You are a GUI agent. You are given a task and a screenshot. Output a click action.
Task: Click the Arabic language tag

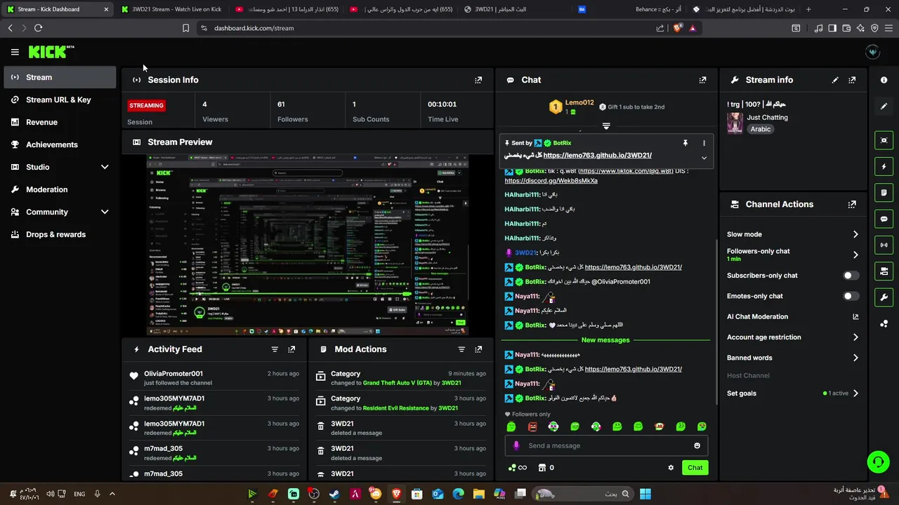pos(760,129)
